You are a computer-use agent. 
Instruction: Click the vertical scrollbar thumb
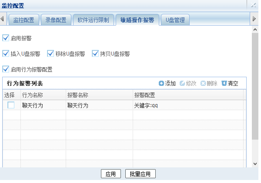coord(255,86)
